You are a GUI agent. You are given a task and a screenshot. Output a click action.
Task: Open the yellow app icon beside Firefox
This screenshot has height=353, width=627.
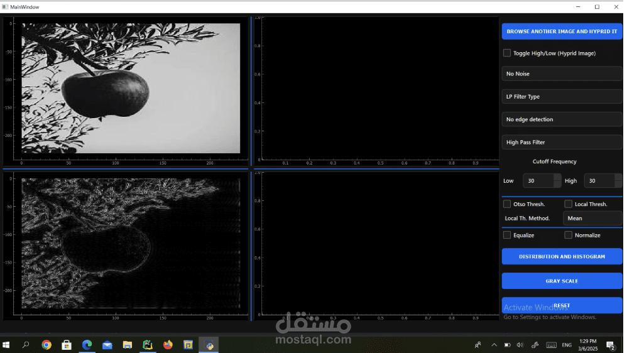(188, 345)
